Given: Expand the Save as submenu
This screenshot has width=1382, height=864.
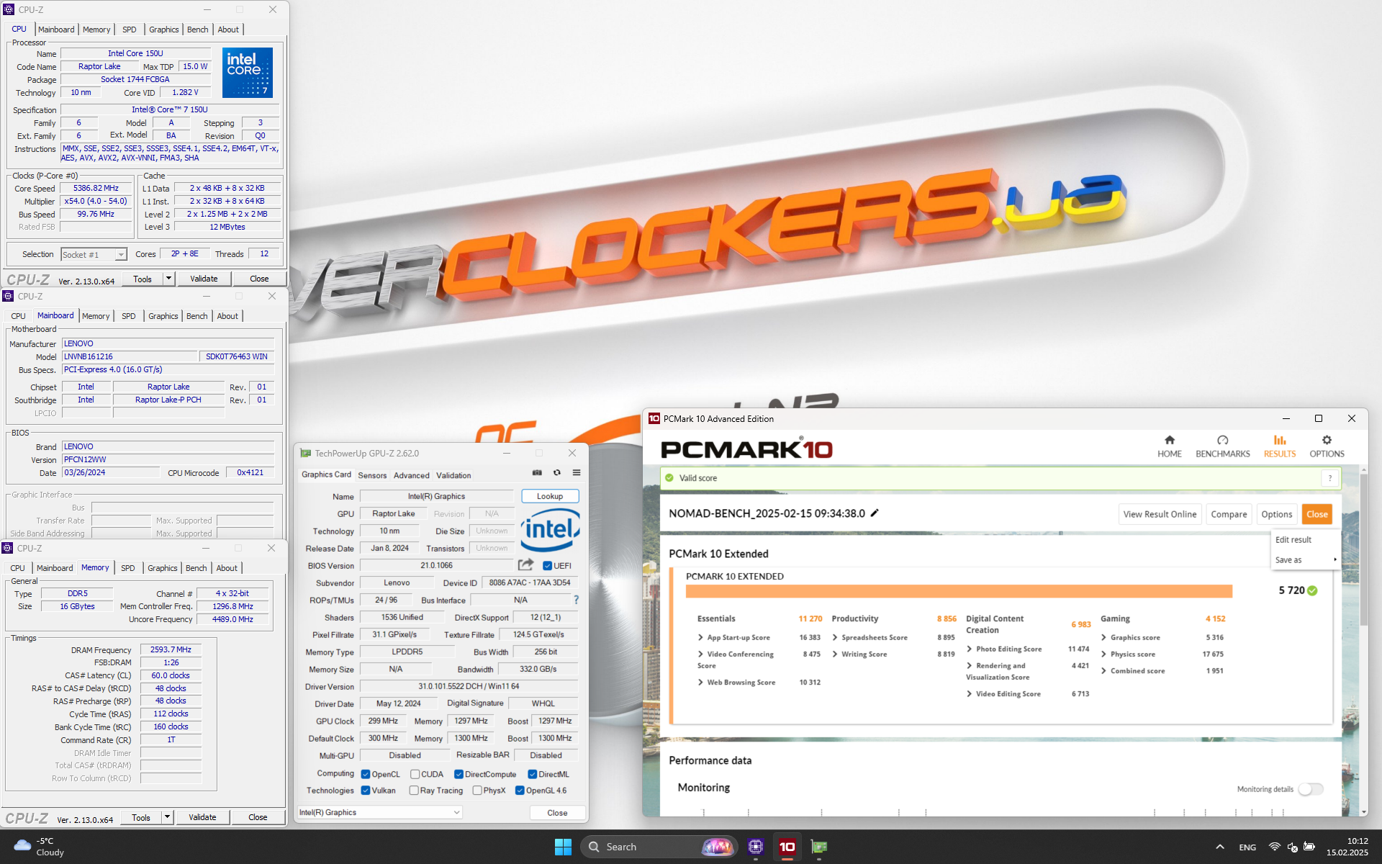Looking at the screenshot, I should tap(1306, 559).
